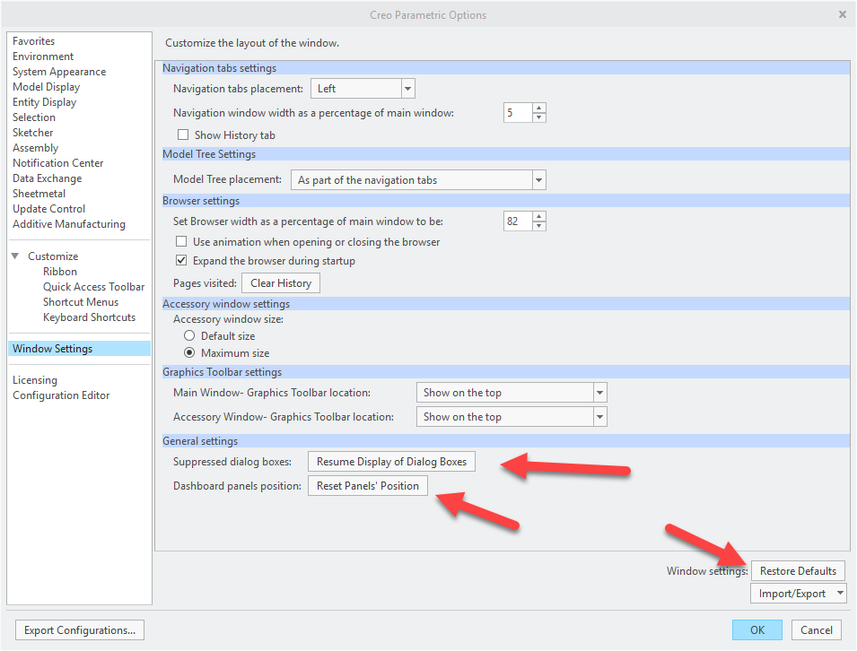Click Resume Display of Dialog Boxes
This screenshot has height=651, width=857.
(x=391, y=462)
